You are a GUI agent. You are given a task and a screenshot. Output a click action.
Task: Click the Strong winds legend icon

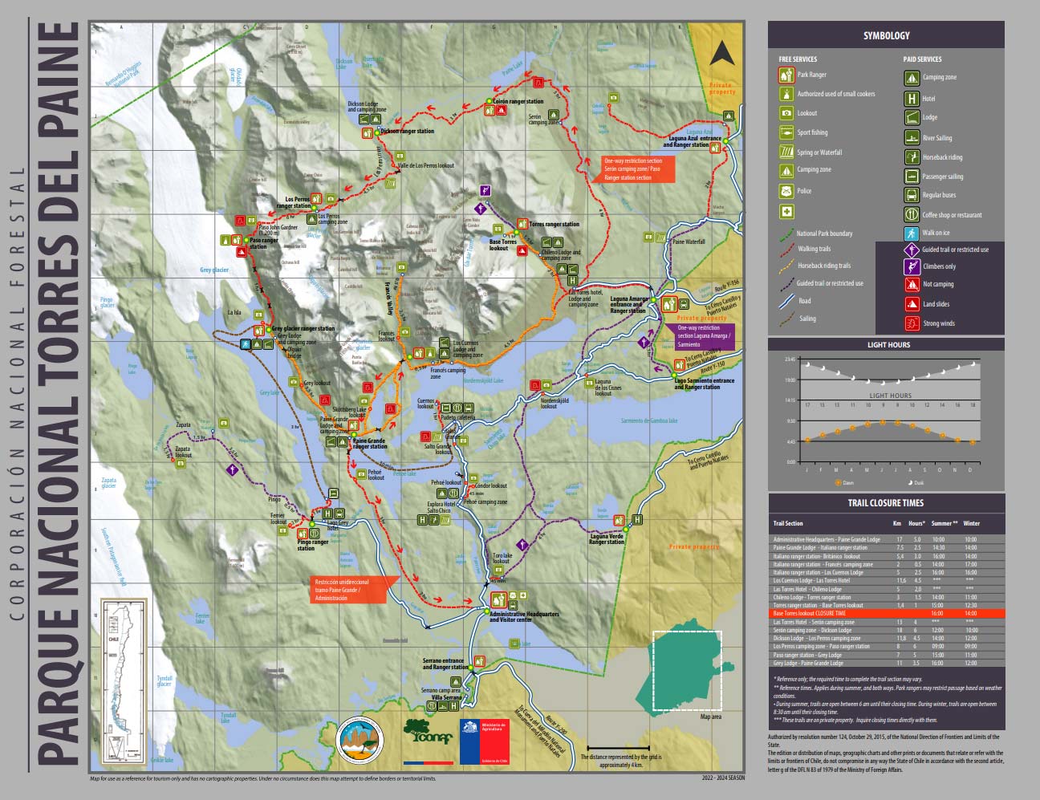(x=912, y=323)
